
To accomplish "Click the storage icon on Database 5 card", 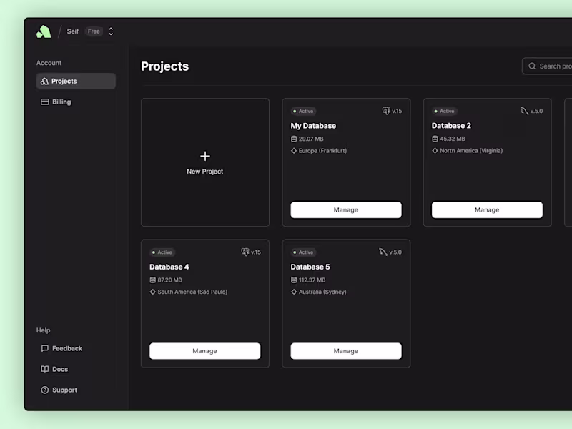I will tap(294, 280).
